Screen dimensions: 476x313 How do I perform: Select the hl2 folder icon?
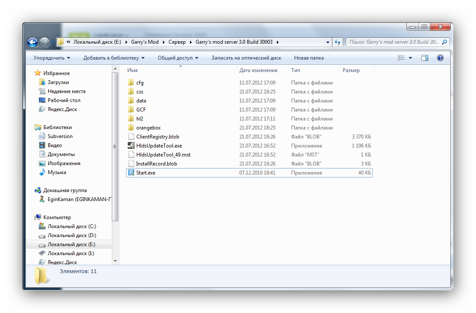pyautogui.click(x=131, y=118)
